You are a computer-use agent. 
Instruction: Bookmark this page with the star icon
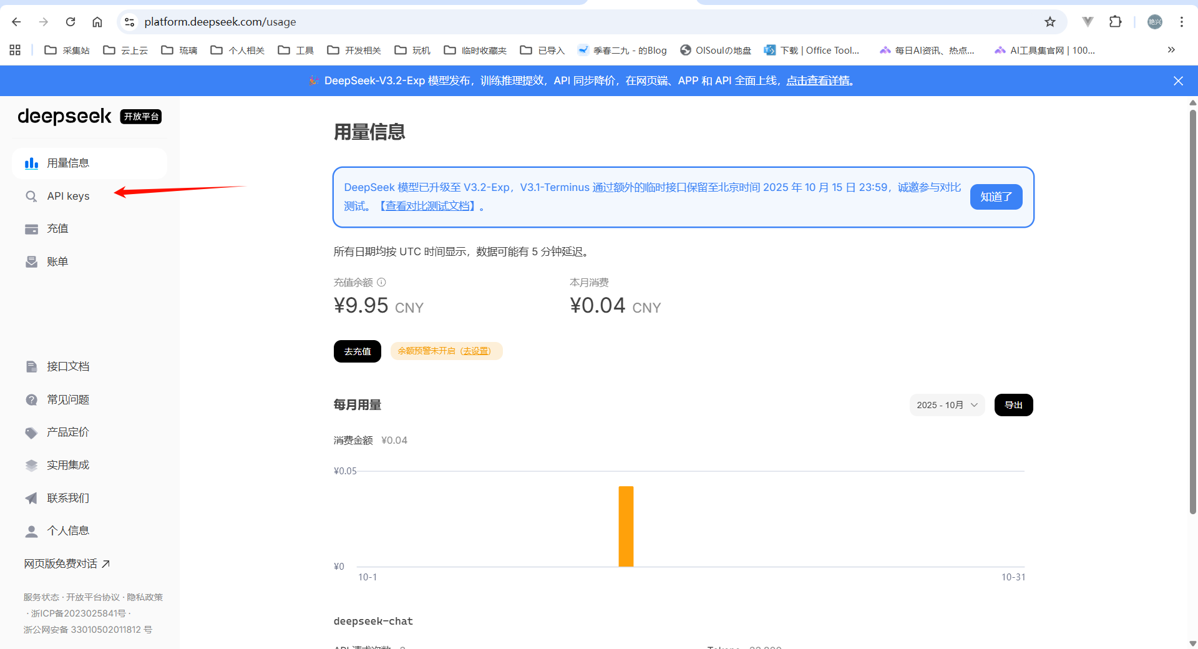[x=1050, y=22]
